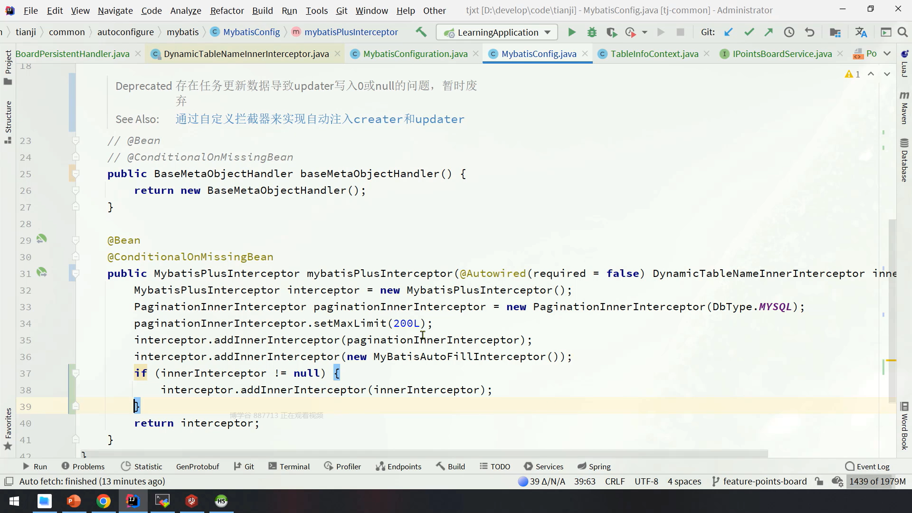Open the Terminal tool window

tap(289, 466)
